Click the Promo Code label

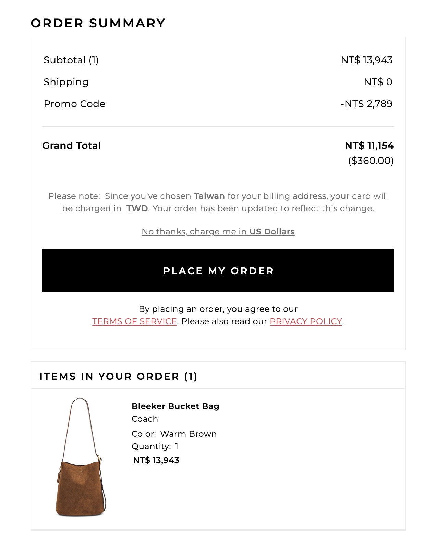[74, 104]
